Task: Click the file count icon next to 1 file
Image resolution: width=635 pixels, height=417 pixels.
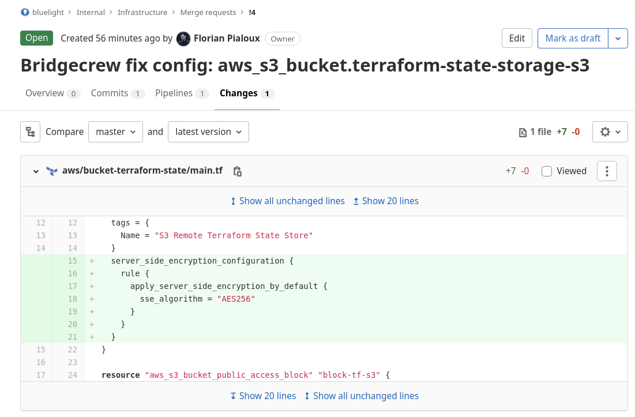Action: 523,133
